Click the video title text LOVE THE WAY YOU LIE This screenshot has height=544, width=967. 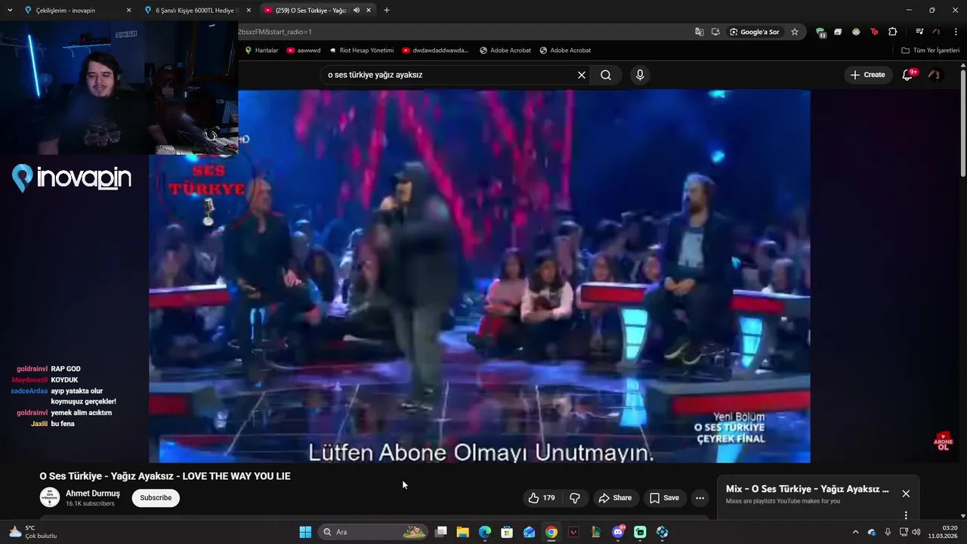(x=236, y=476)
